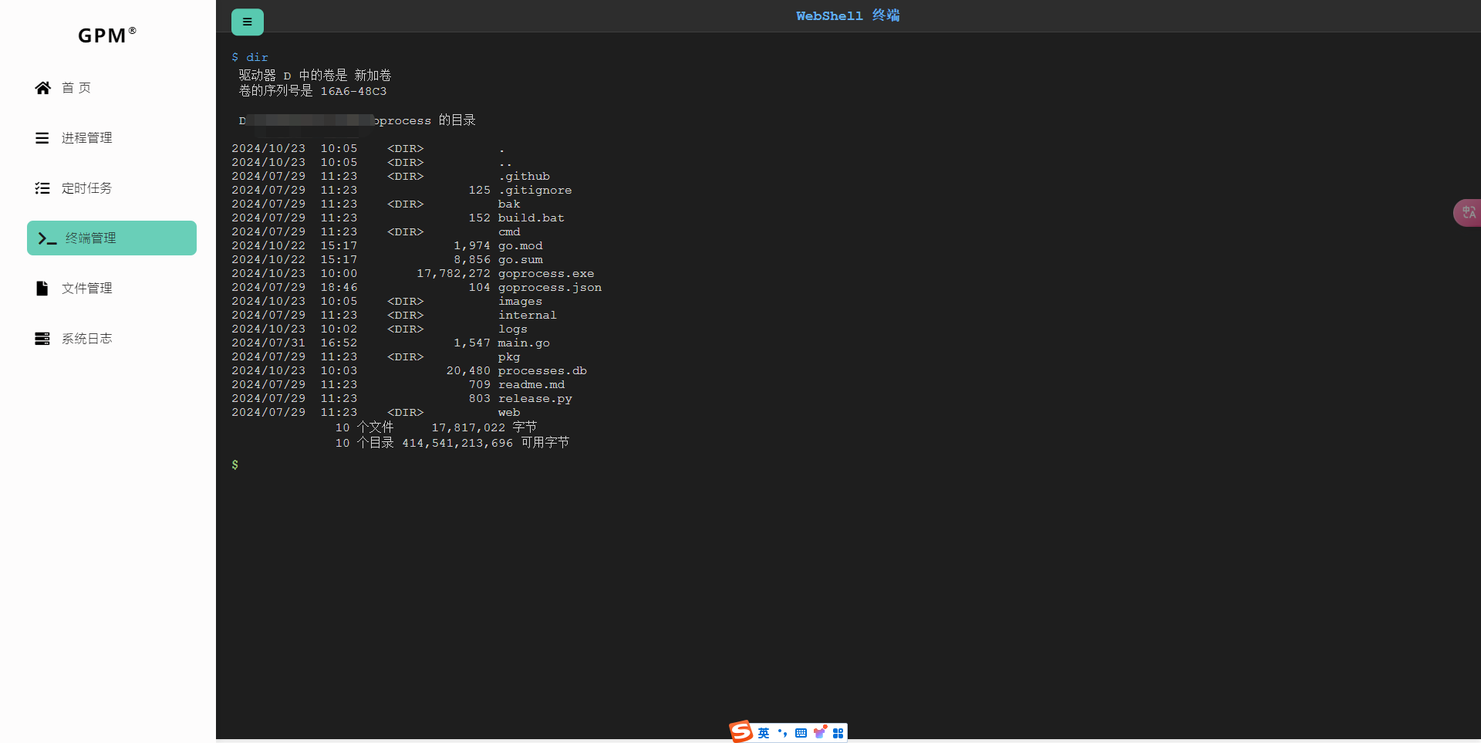
Task: Click the 'images' directory entry
Action: [x=521, y=302]
